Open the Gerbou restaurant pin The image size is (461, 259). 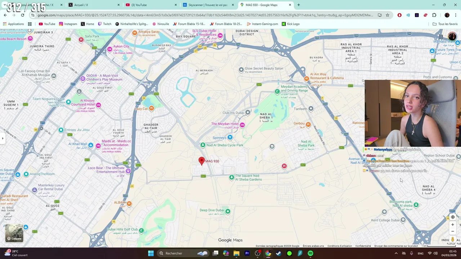point(308,125)
